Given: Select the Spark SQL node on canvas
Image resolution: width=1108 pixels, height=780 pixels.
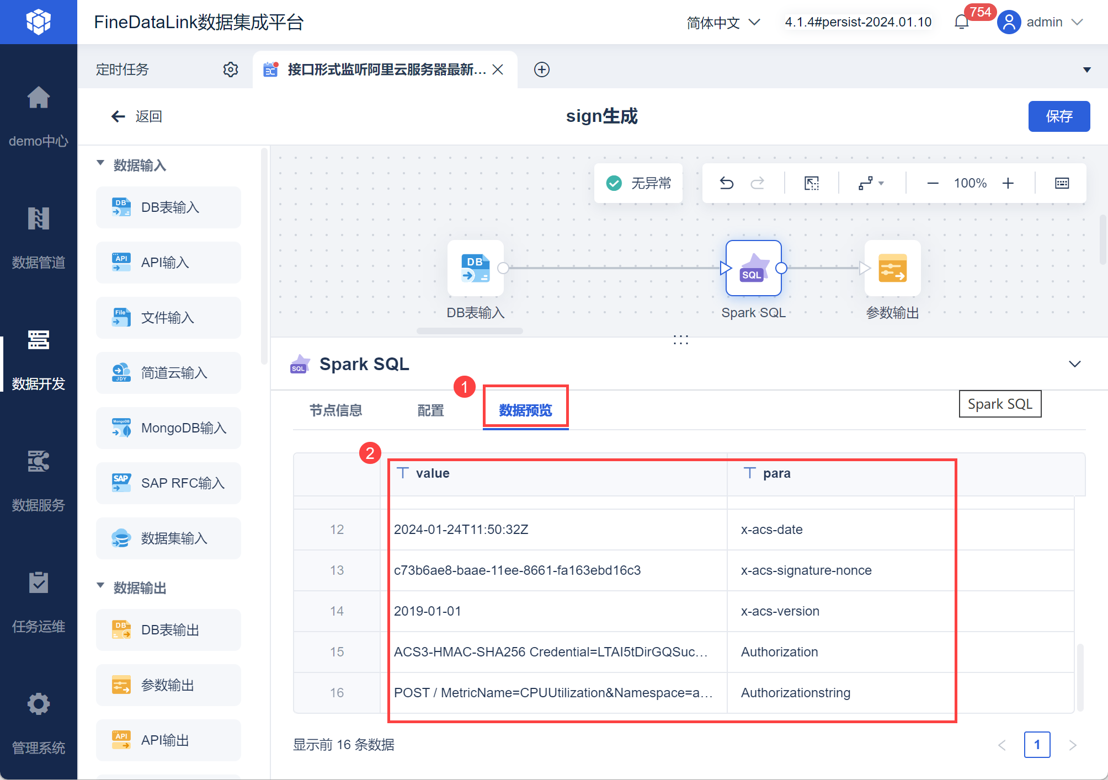Looking at the screenshot, I should pos(753,269).
